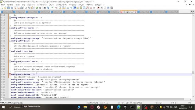Open the Document Map panel
This screenshot has width=195, height=110.
(x=81, y=8)
